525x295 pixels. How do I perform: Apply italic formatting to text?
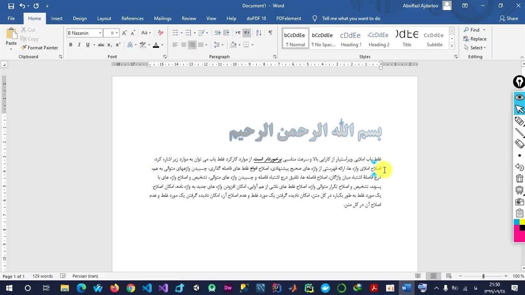(x=79, y=45)
